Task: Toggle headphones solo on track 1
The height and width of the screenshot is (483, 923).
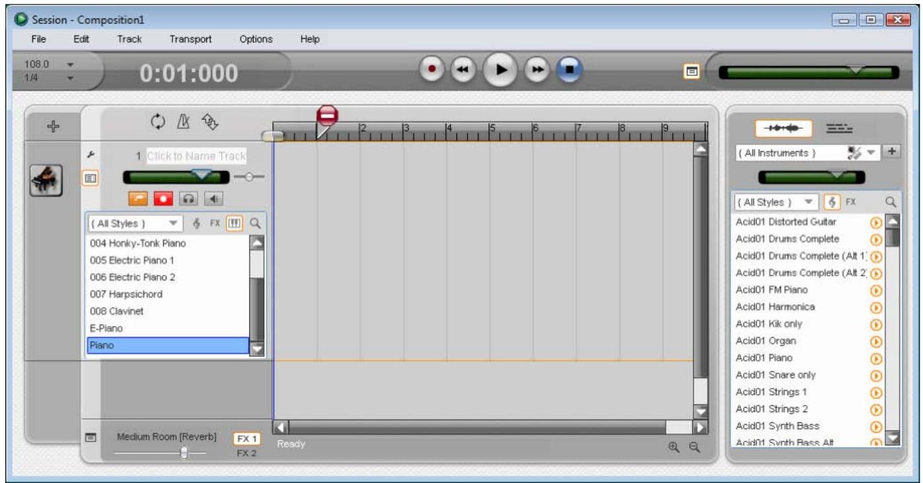Action: click(x=187, y=198)
